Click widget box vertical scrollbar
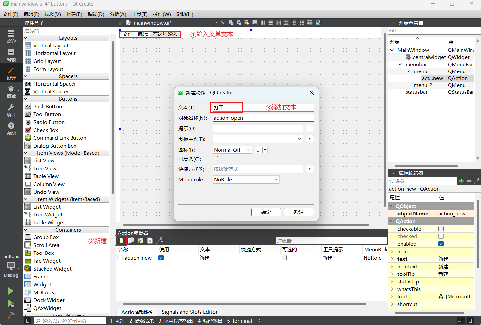The width and height of the screenshot is (481, 325). click(x=113, y=118)
